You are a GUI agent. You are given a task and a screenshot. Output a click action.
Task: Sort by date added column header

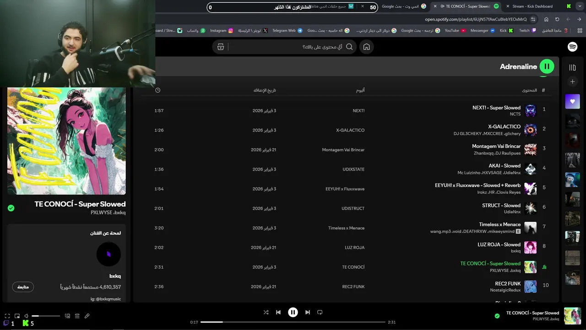click(x=265, y=90)
